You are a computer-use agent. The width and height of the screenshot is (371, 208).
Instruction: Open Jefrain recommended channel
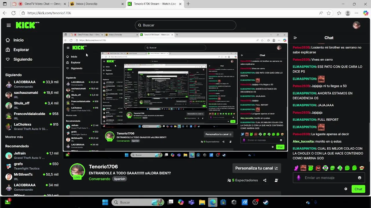click(x=32, y=155)
